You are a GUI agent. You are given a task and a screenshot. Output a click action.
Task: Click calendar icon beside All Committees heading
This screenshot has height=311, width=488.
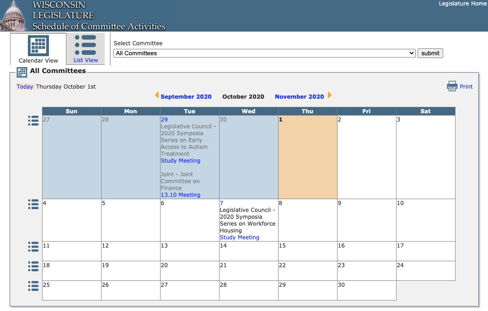coord(22,72)
